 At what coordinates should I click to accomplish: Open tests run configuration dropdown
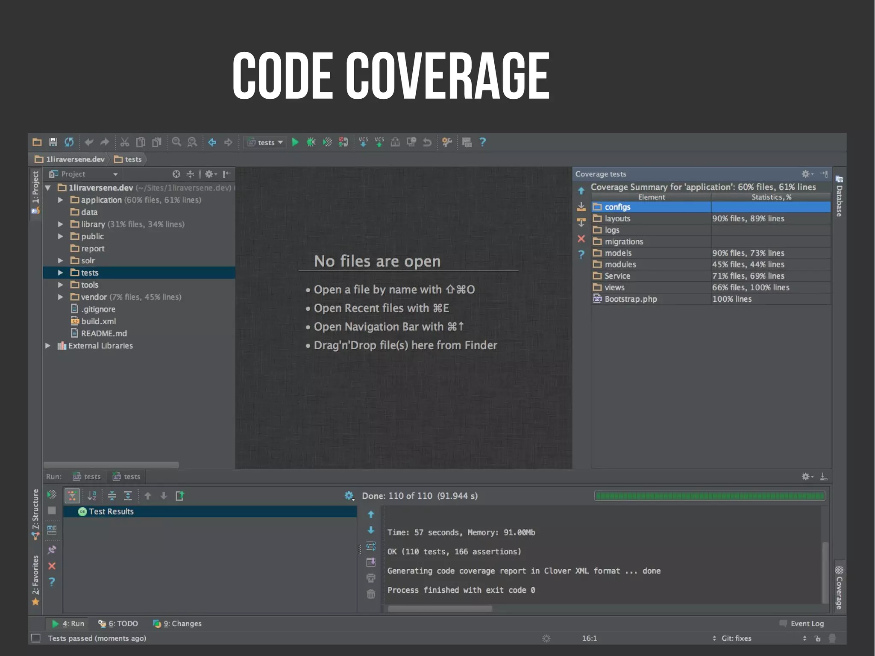pyautogui.click(x=265, y=142)
